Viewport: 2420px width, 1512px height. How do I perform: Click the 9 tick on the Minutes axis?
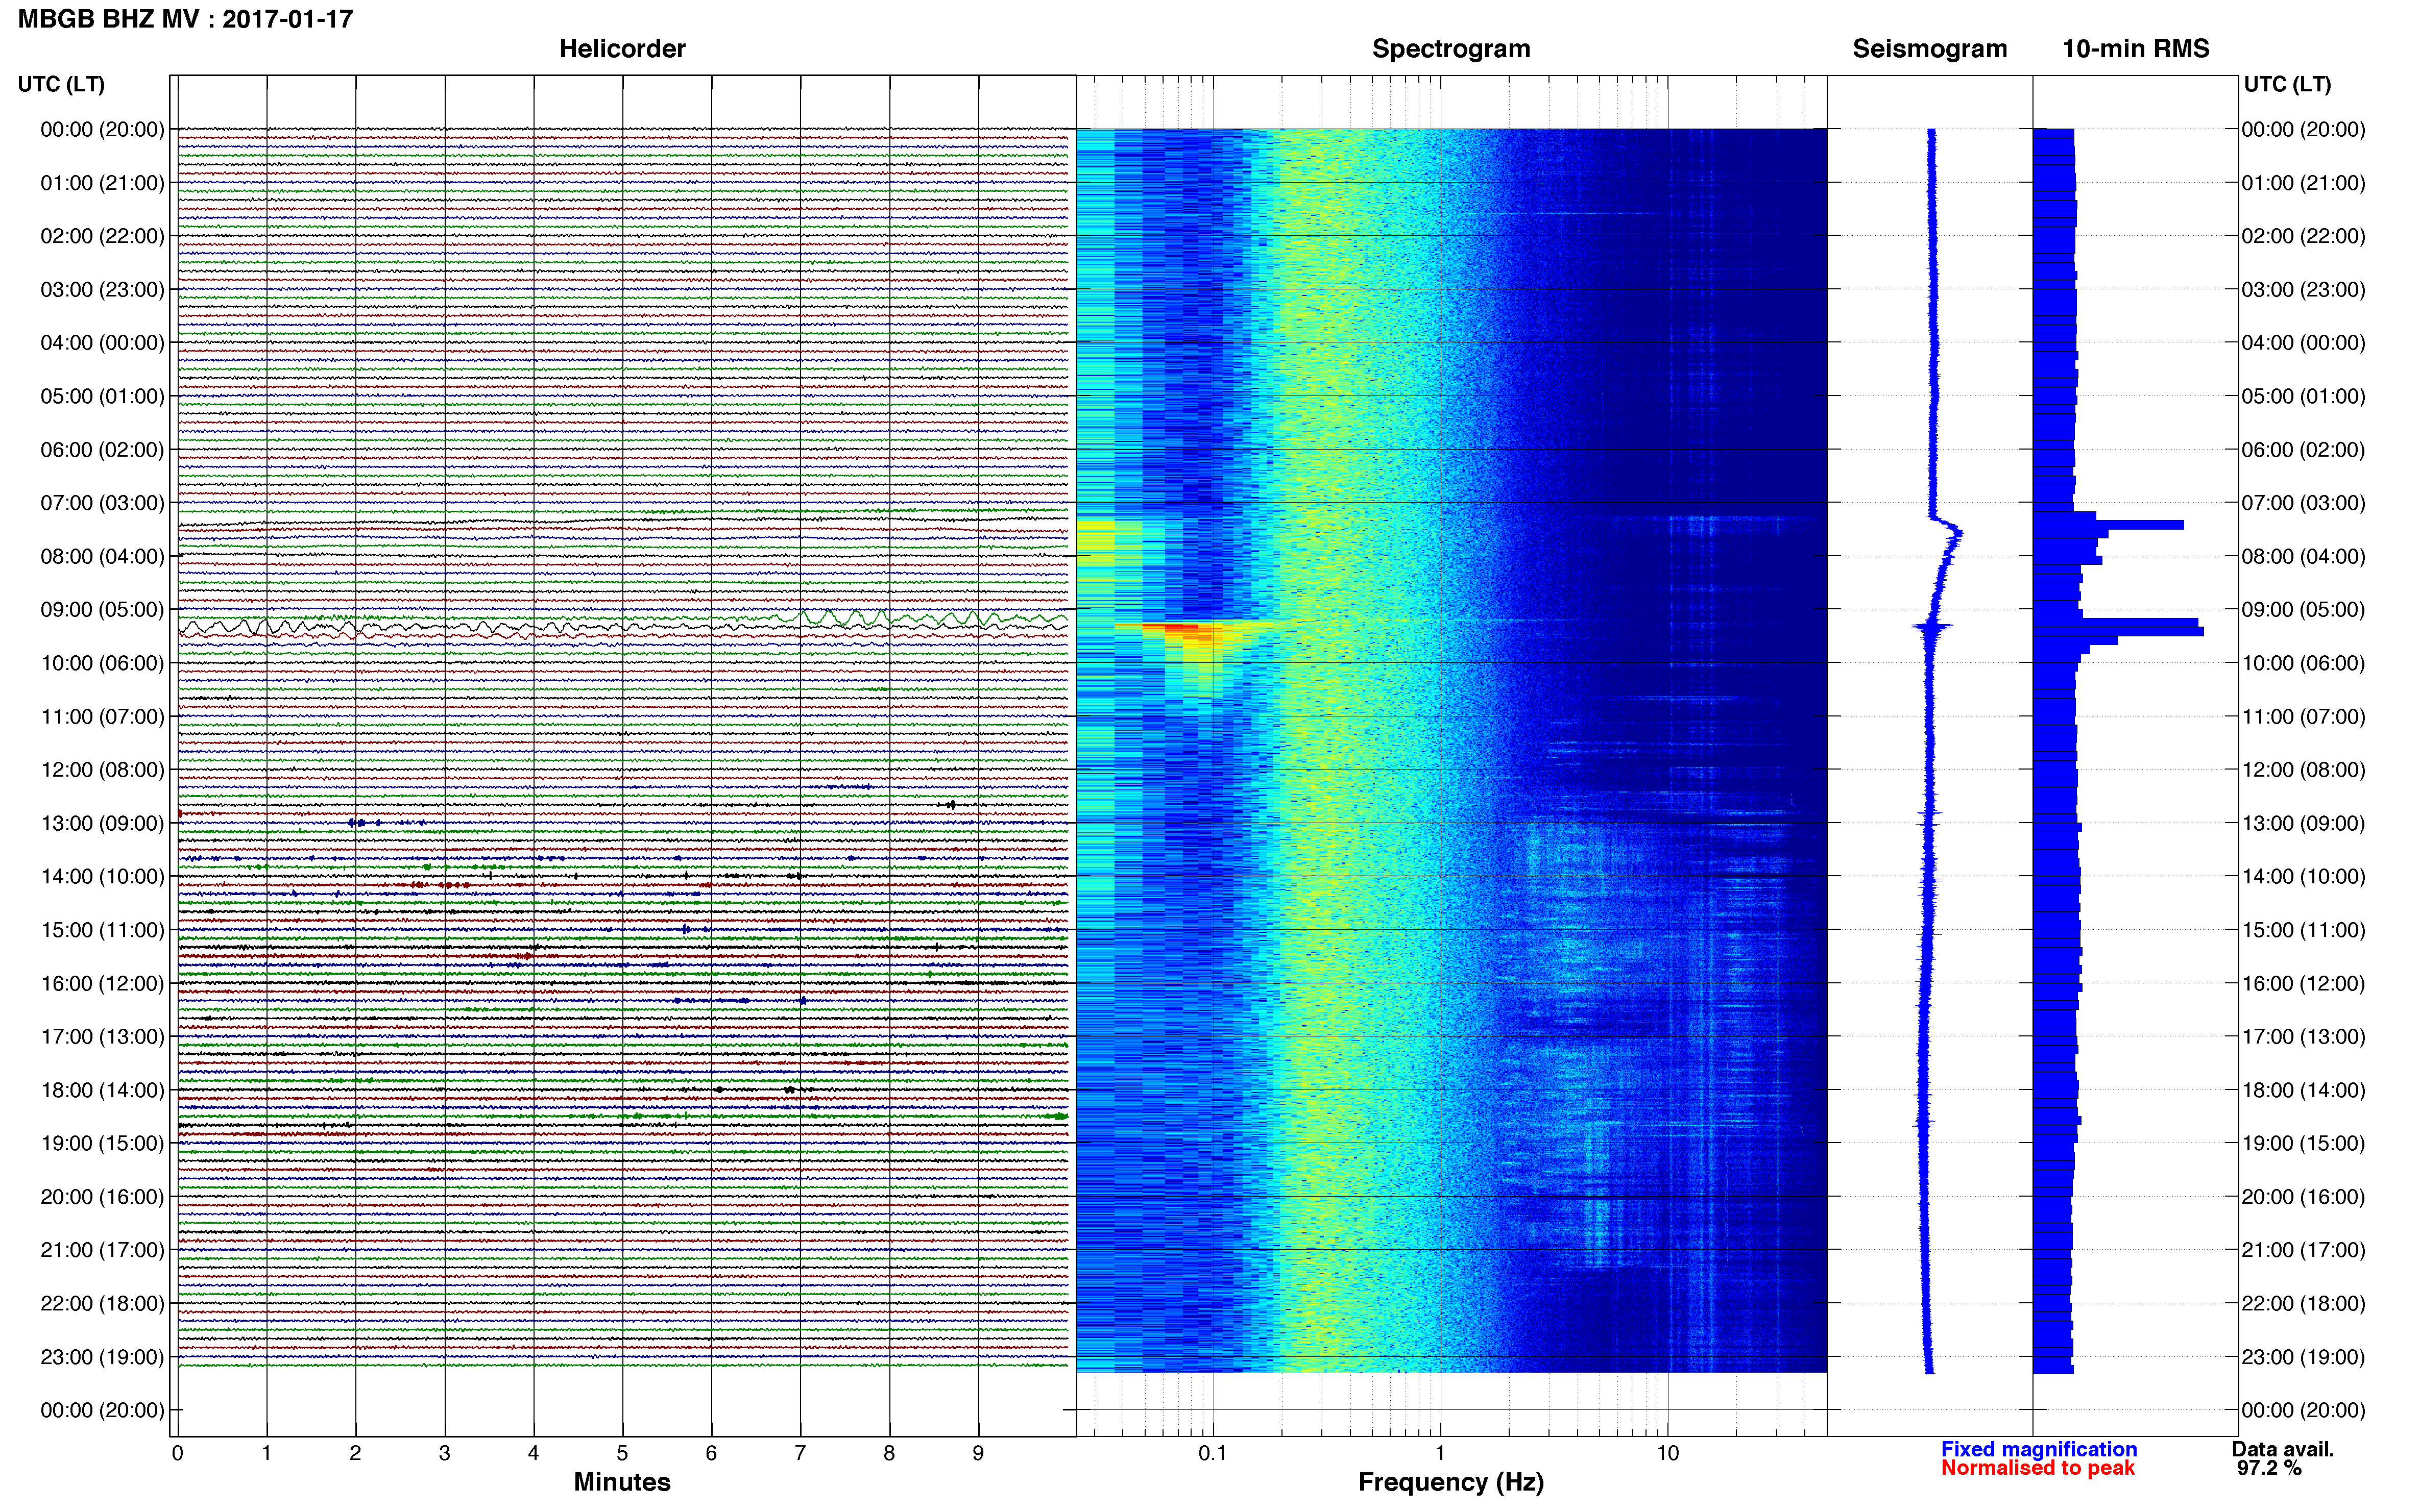coord(978,1454)
